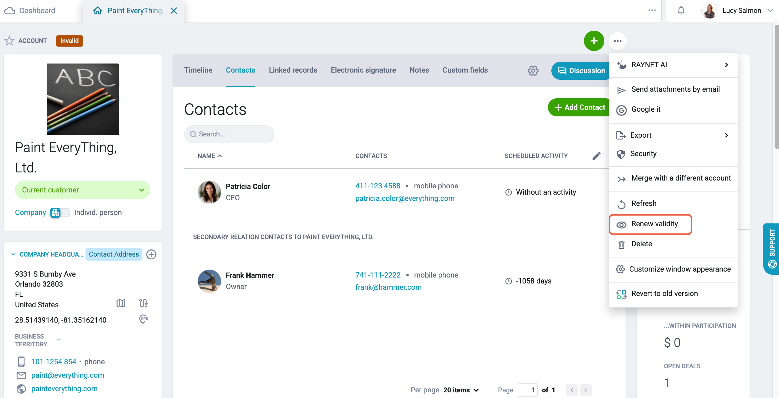Change the 20 items per page dropdown
Screen dimensions: 779x398
[461, 390]
